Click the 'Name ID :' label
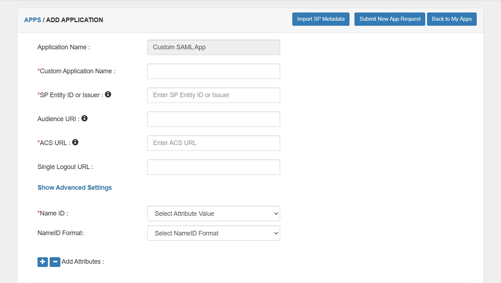501x283 pixels. [53, 213]
